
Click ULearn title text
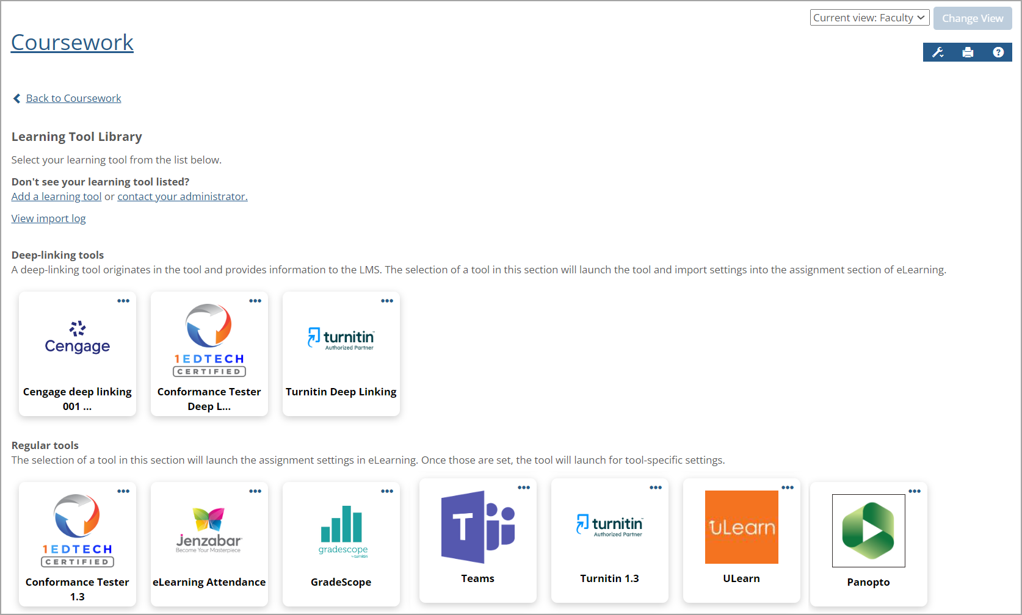[x=742, y=578]
